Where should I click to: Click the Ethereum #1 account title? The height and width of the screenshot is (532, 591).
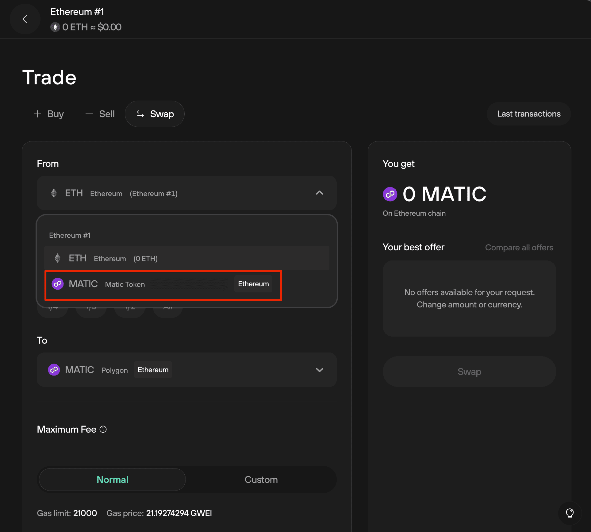[77, 12]
